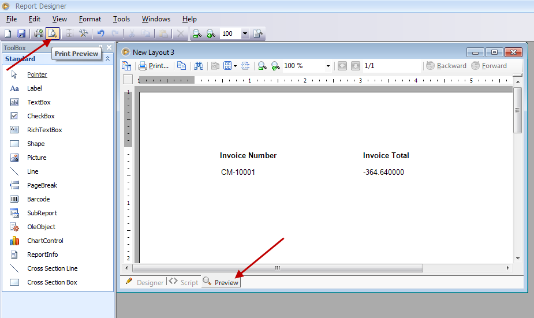Click the preview toolbar zoom-in magnifier
Image resolution: width=534 pixels, height=318 pixels.
[275, 66]
